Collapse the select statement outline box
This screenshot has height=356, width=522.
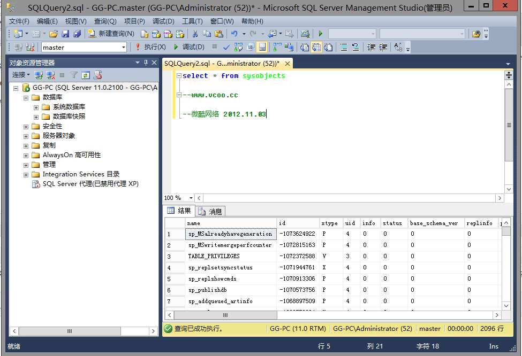179,76
